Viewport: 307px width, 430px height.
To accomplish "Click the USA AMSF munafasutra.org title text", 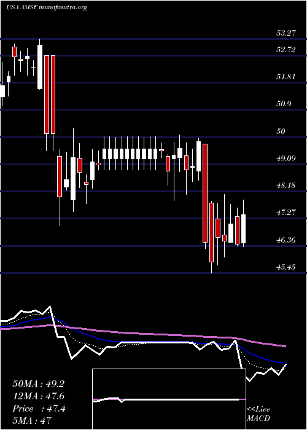I will 46,7.
